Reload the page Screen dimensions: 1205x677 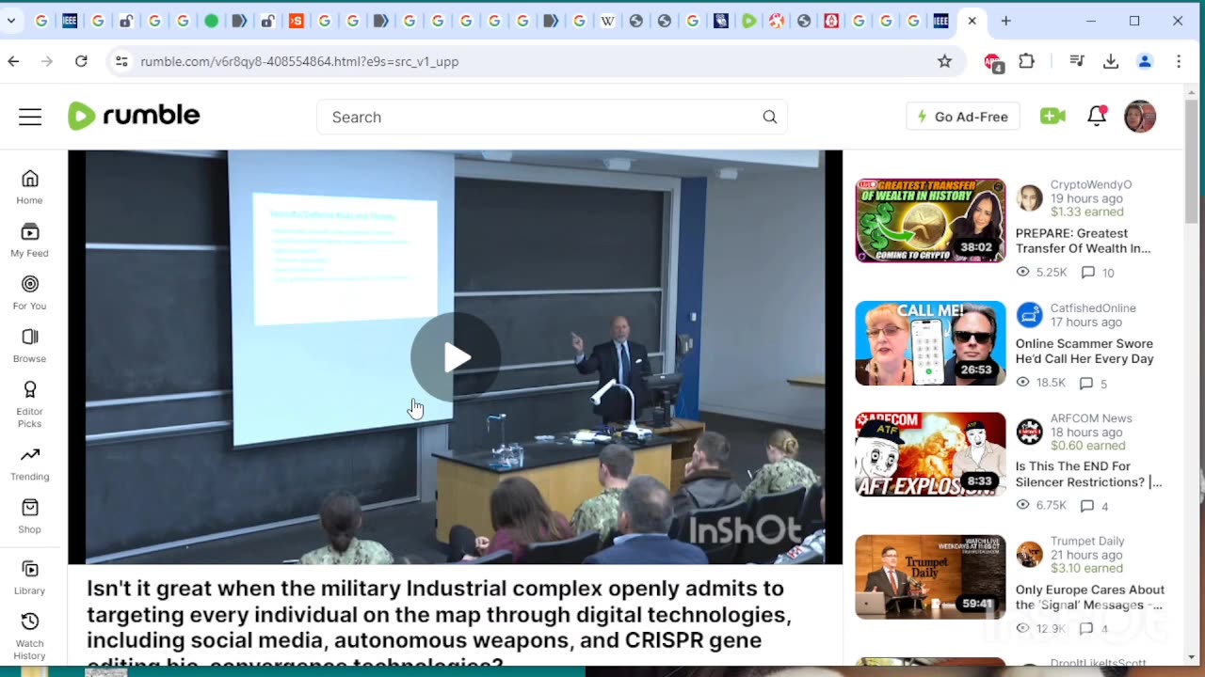tap(81, 61)
